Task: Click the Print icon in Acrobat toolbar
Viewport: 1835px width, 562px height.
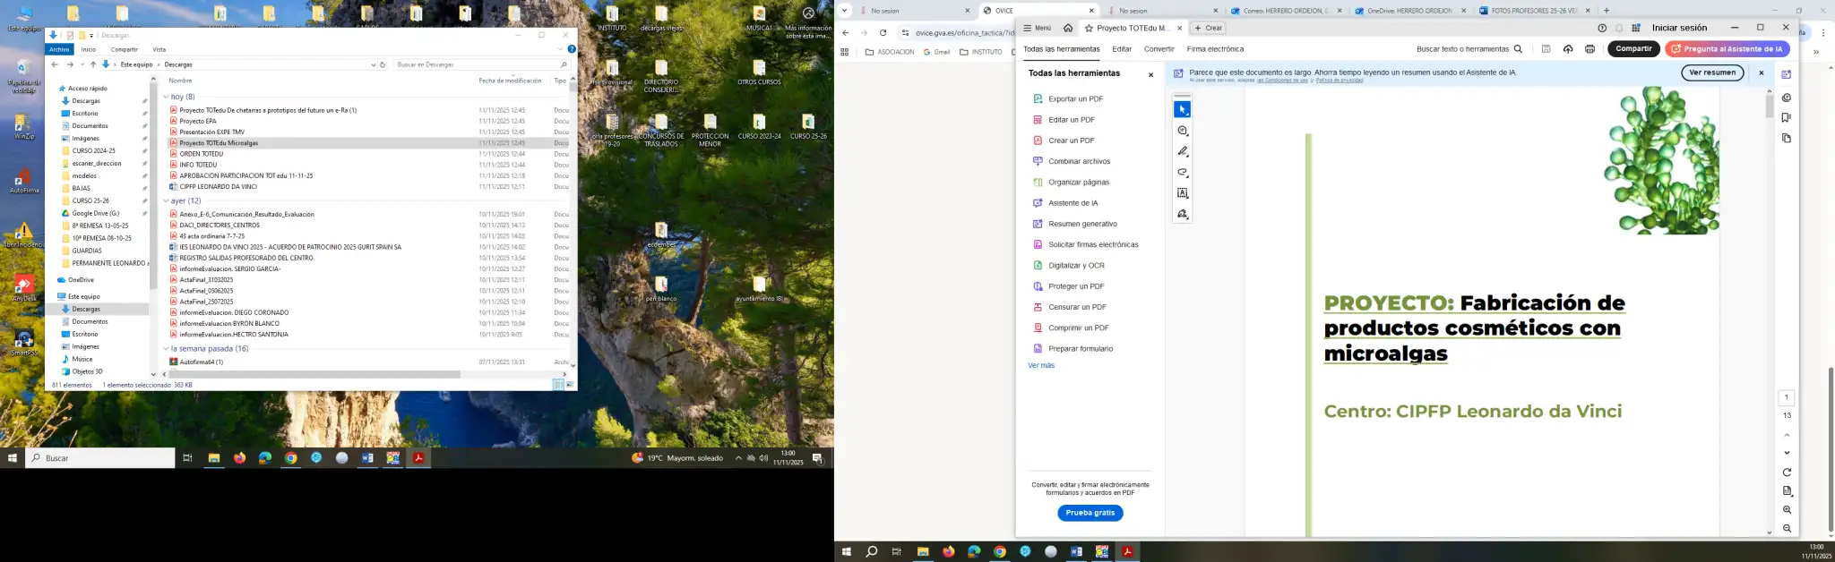Action: (x=1589, y=49)
